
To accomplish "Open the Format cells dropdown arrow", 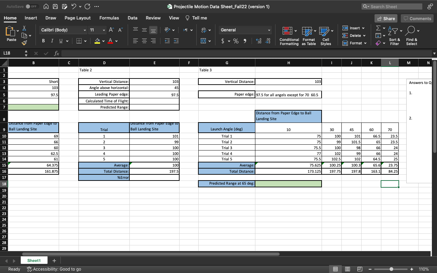I will pyautogui.click(x=365, y=43).
